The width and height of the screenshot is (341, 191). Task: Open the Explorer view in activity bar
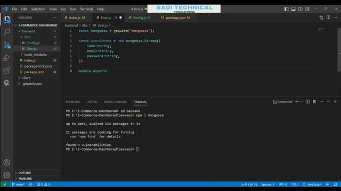click(x=7, y=20)
